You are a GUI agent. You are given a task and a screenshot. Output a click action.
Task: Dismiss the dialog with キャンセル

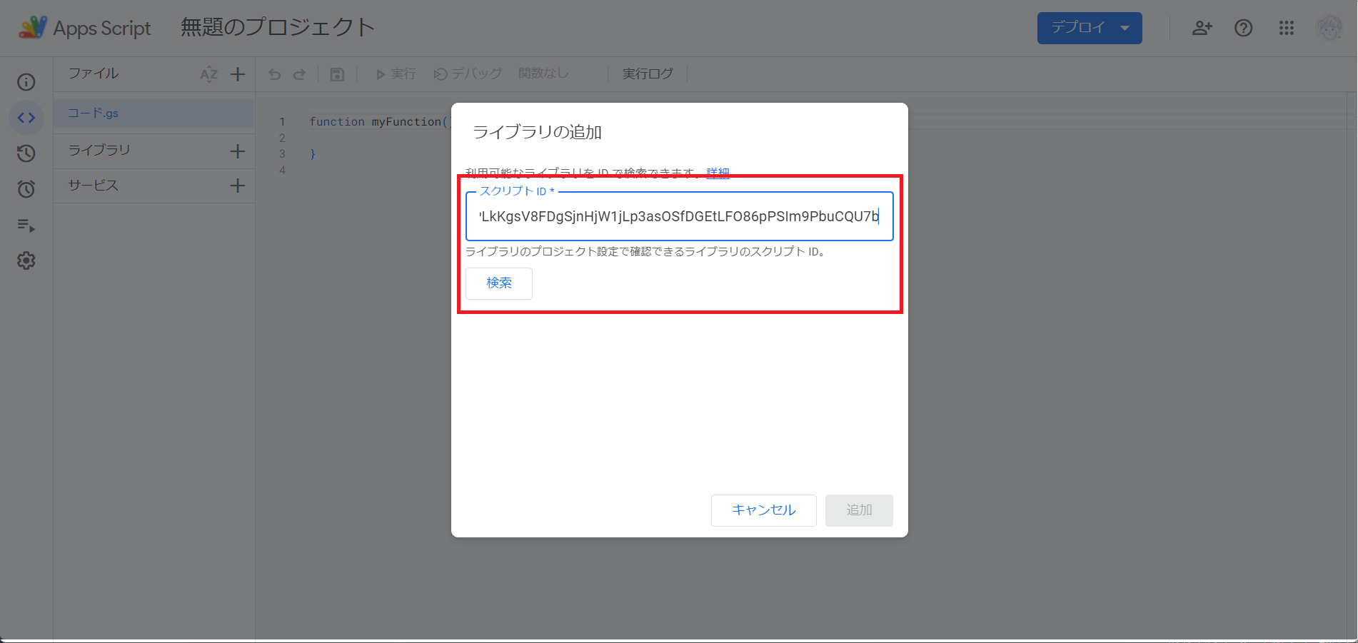click(x=763, y=510)
